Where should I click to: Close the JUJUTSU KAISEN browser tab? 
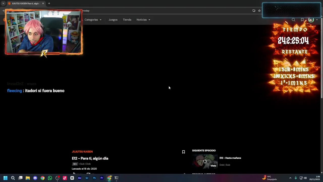coord(43,4)
